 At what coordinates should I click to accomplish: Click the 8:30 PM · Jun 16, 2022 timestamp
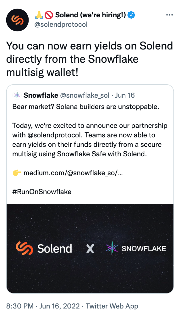(x=43, y=306)
